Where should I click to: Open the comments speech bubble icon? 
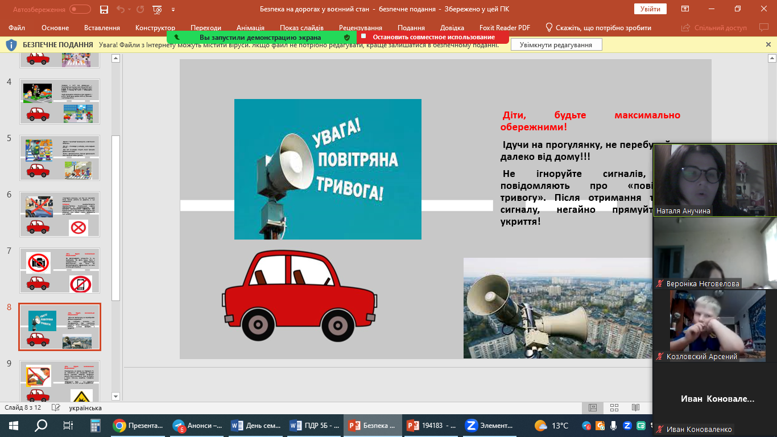(x=763, y=27)
